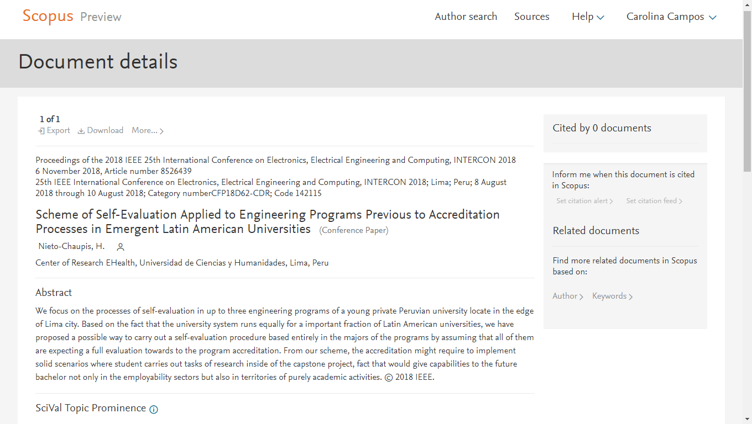
Task: Click the '© 2018 IEEE.' text
Action: tap(409, 377)
